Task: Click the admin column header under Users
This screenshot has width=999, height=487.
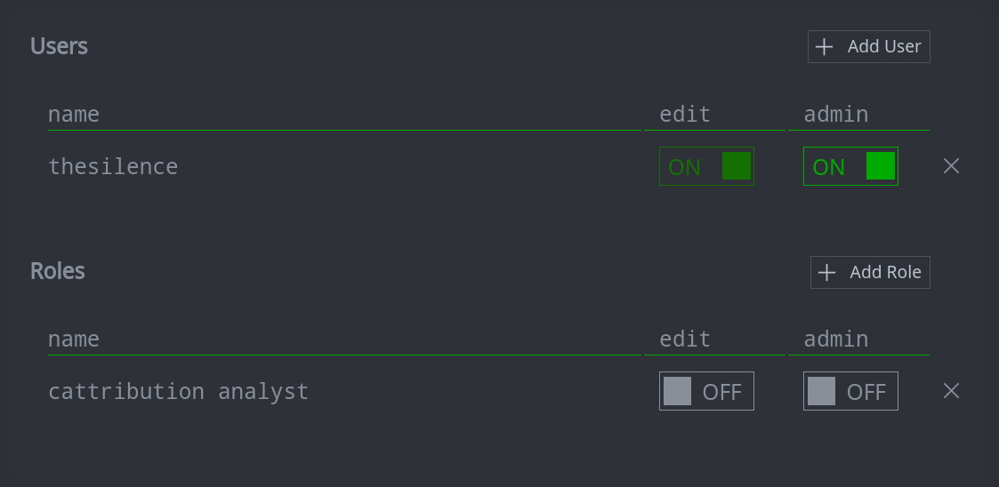Action: click(x=836, y=115)
